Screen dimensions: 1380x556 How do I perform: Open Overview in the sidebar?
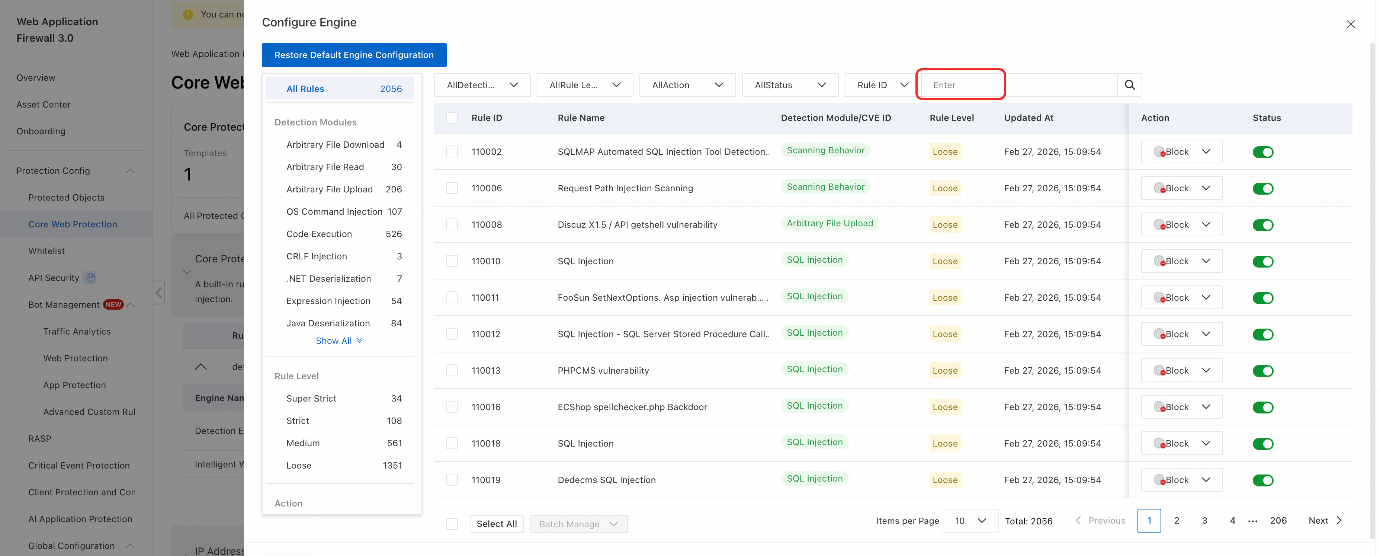coord(36,78)
